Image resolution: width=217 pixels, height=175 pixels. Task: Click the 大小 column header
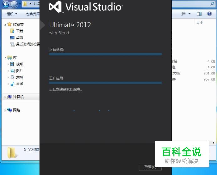199,22
